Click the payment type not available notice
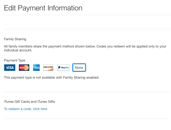The height and width of the screenshot is (130, 171). (52, 77)
